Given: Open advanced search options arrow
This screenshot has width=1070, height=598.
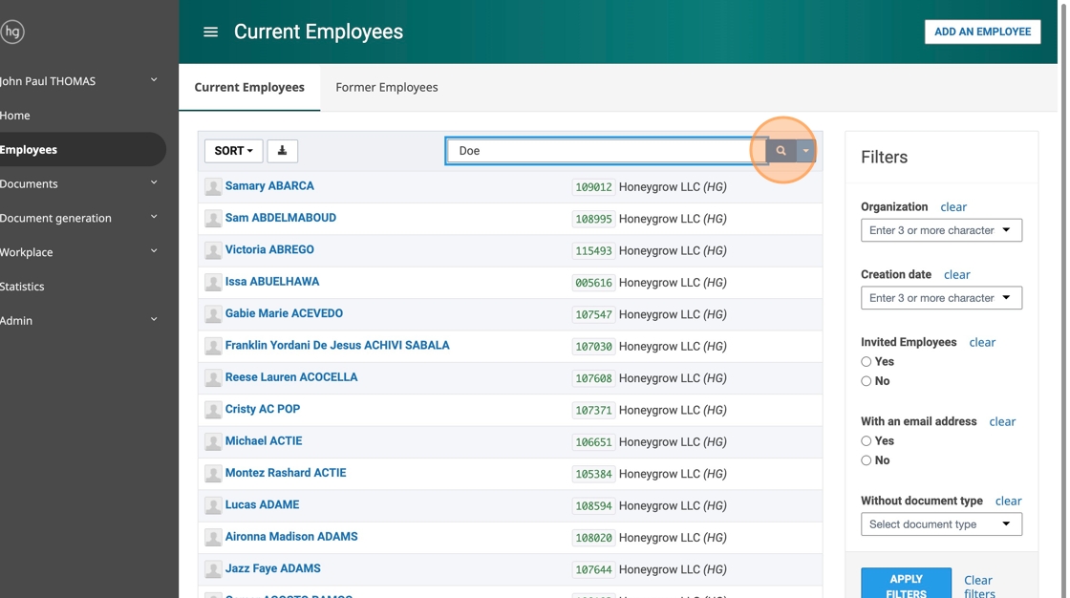Looking at the screenshot, I should pyautogui.click(x=805, y=151).
